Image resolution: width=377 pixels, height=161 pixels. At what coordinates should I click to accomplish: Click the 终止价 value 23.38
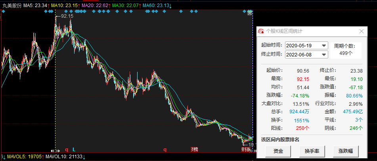coord(356,71)
